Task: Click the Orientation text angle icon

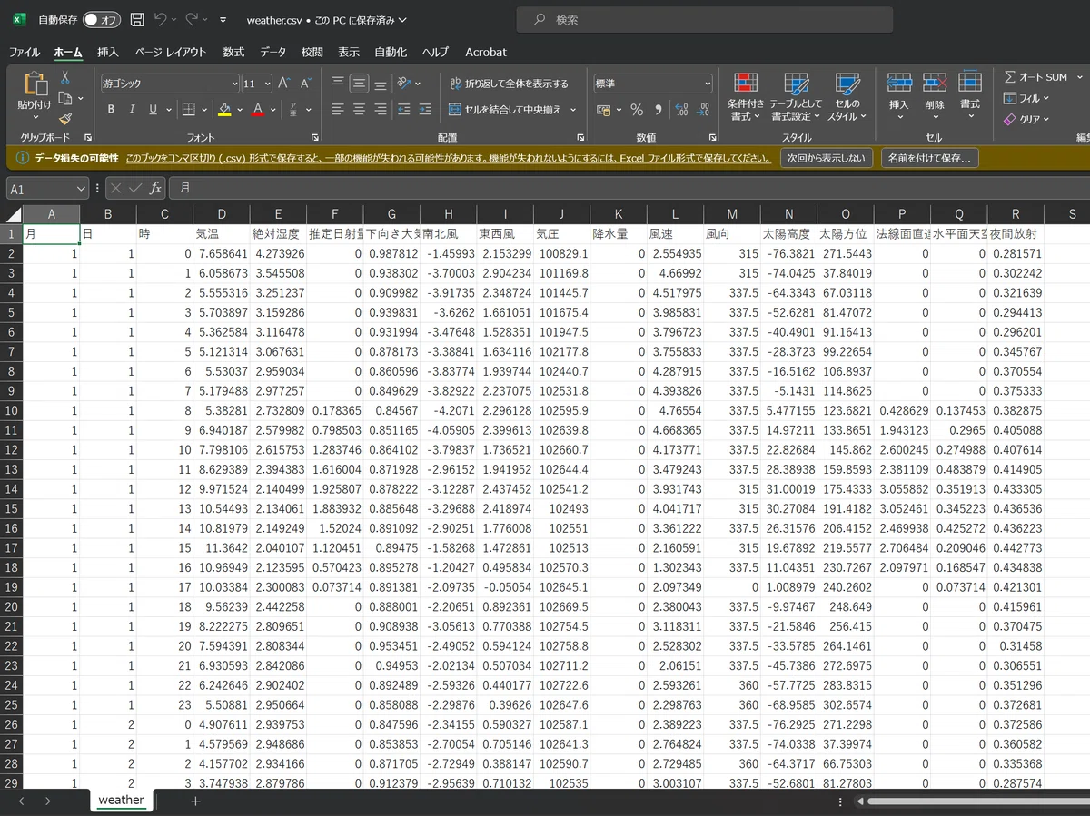Action: [x=405, y=83]
